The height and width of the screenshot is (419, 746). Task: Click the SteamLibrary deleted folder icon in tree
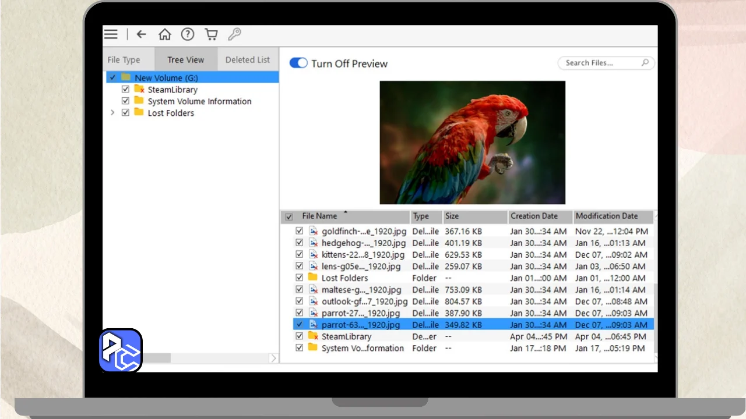pyautogui.click(x=139, y=90)
